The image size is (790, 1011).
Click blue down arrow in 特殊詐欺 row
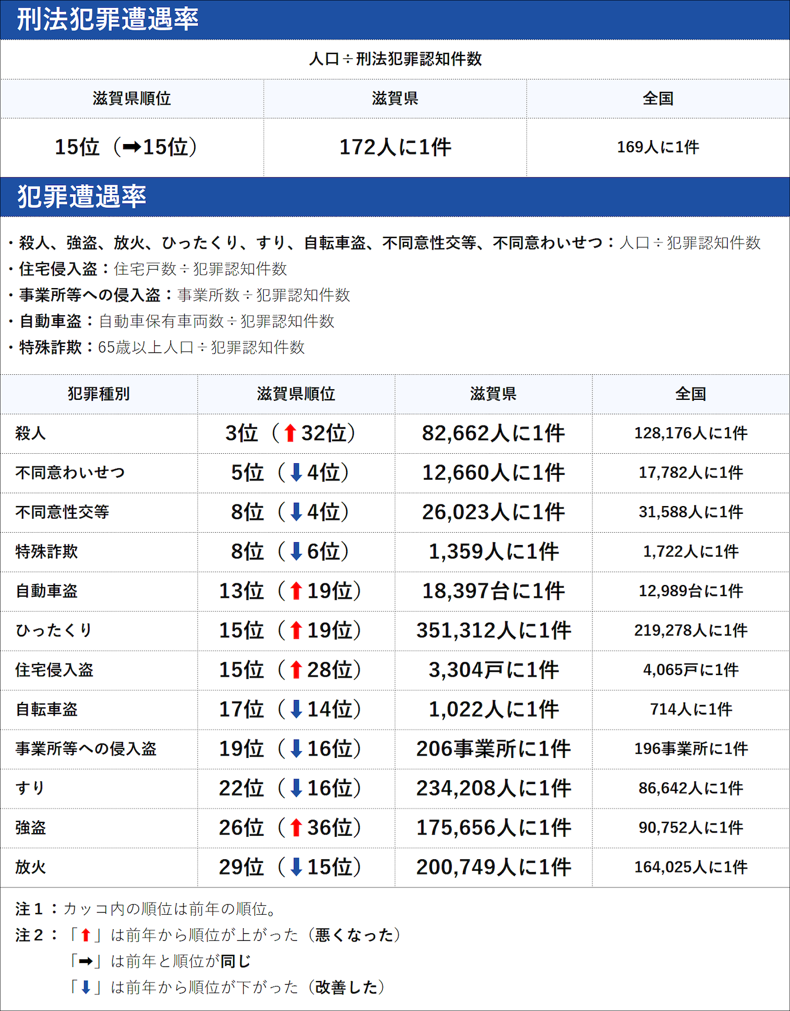pyautogui.click(x=297, y=552)
